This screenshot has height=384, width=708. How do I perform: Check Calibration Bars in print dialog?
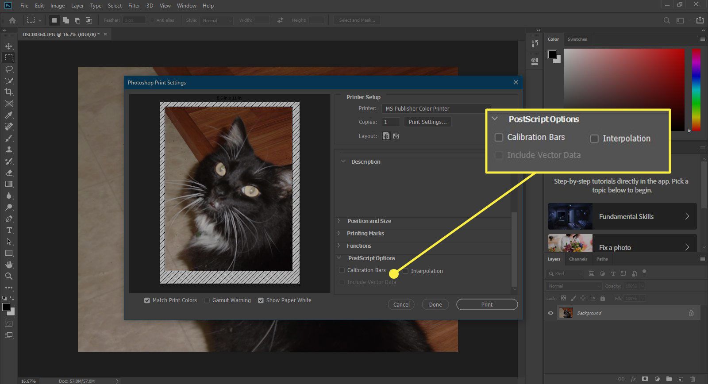pyautogui.click(x=342, y=270)
